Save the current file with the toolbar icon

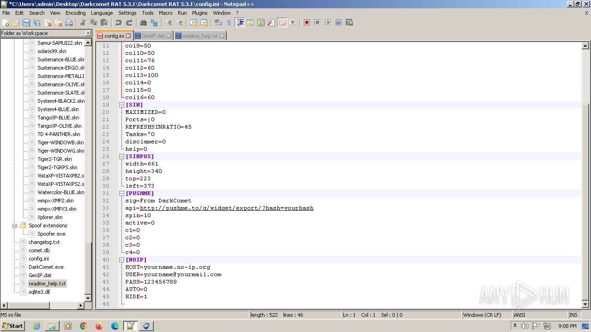pyautogui.click(x=26, y=23)
